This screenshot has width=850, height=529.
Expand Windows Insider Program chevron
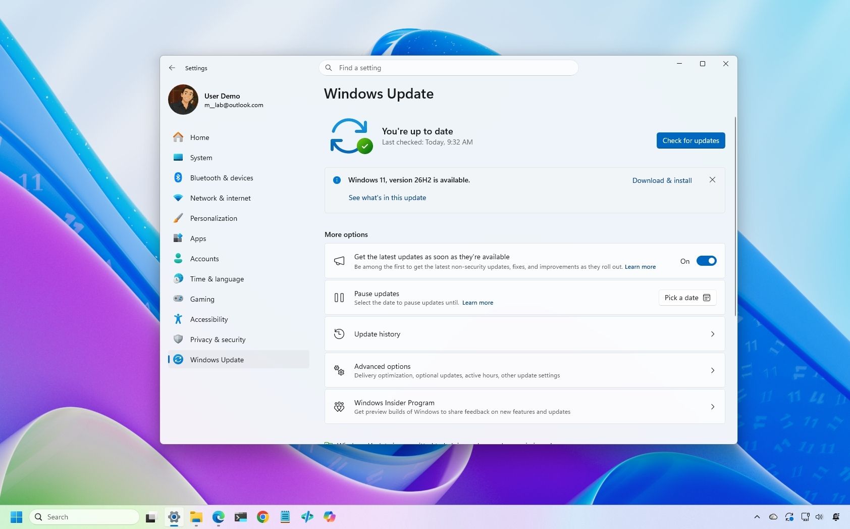pos(712,407)
